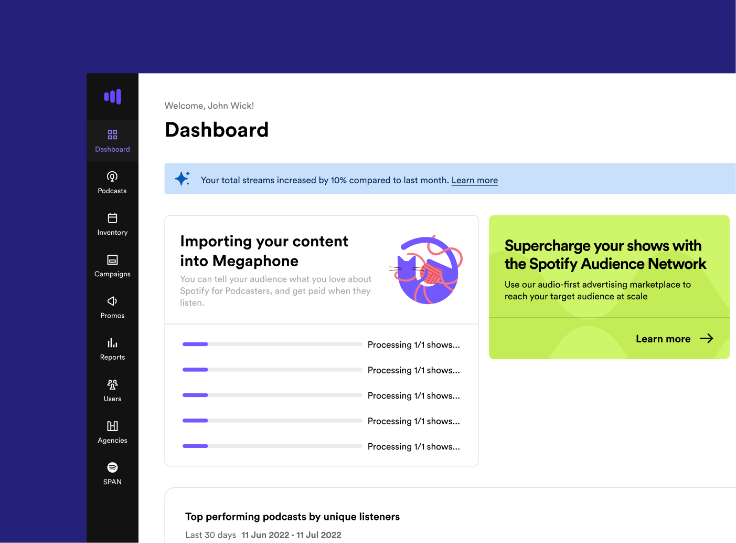
Task: Navigate to the Reports menu label
Action: pos(112,357)
